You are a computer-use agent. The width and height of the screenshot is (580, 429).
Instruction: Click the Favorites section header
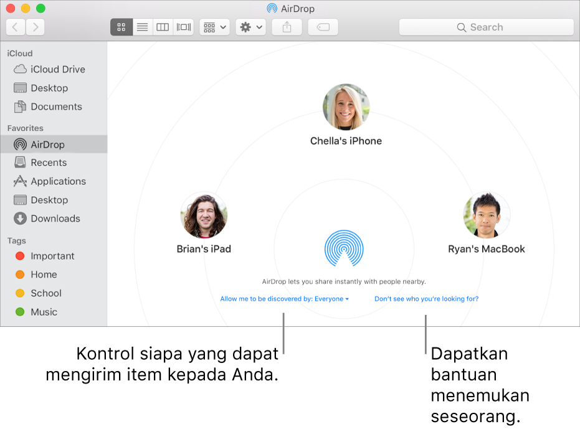tap(26, 128)
